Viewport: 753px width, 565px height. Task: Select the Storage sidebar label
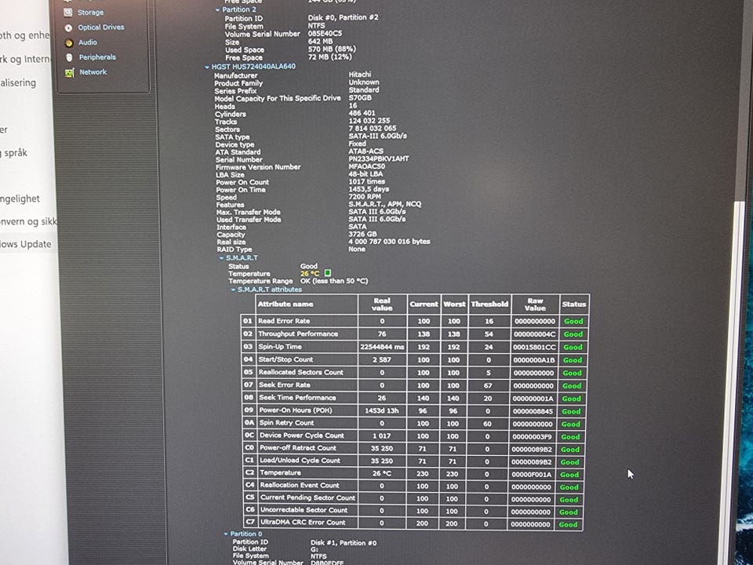[90, 13]
